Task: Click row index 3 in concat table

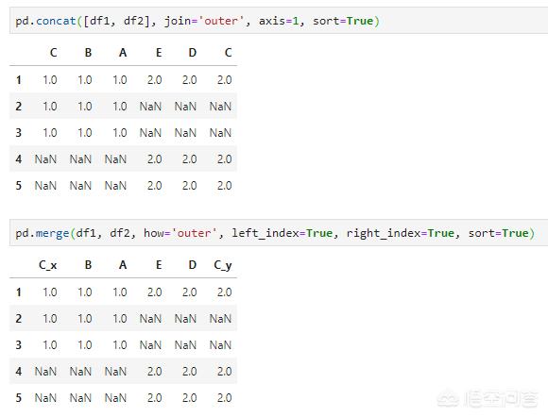Action: click(x=19, y=133)
